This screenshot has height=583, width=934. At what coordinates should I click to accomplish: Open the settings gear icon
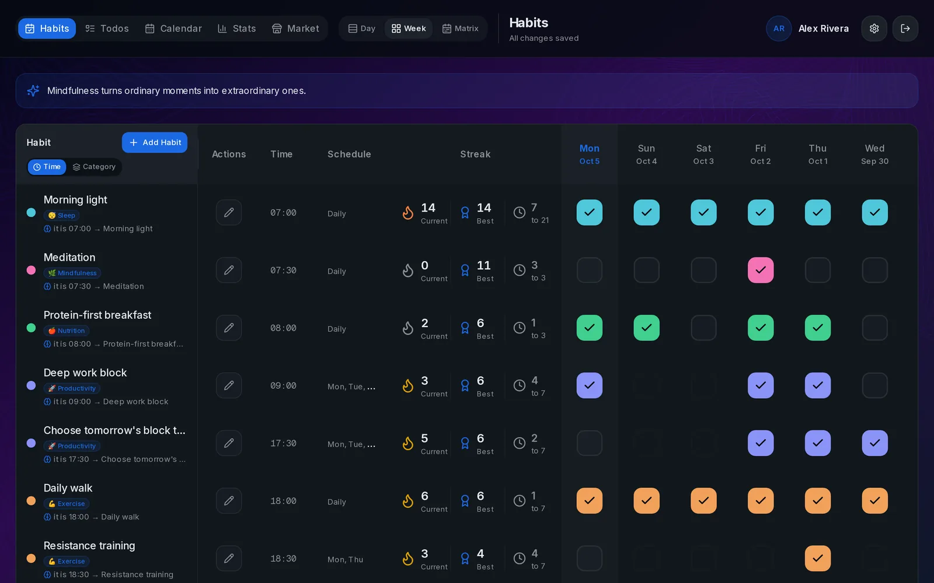pos(874,29)
